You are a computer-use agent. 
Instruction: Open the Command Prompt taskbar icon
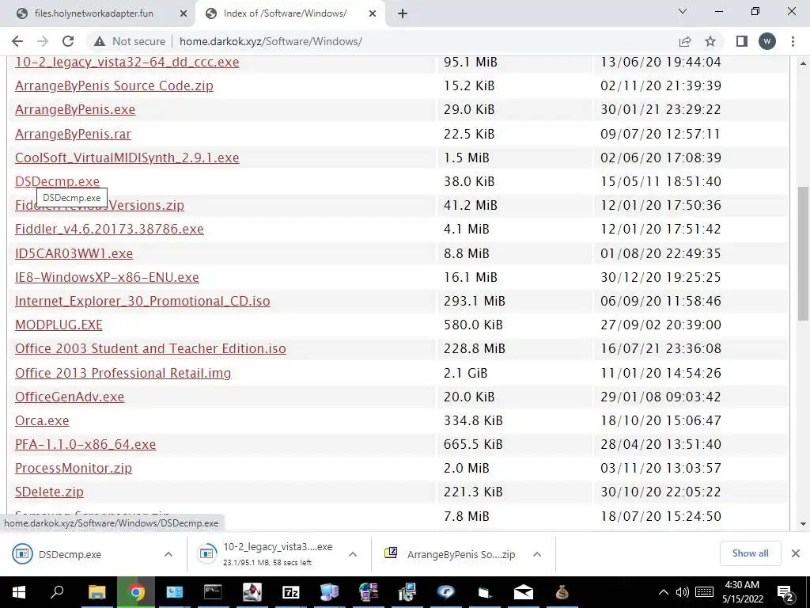click(x=213, y=592)
